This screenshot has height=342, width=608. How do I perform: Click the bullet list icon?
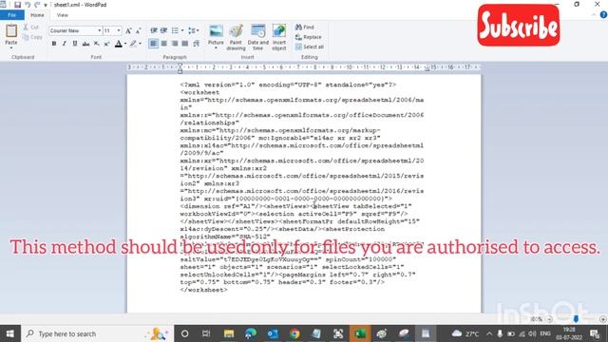[175, 30]
